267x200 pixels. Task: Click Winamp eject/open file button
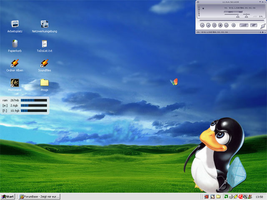[x=234, y=25]
